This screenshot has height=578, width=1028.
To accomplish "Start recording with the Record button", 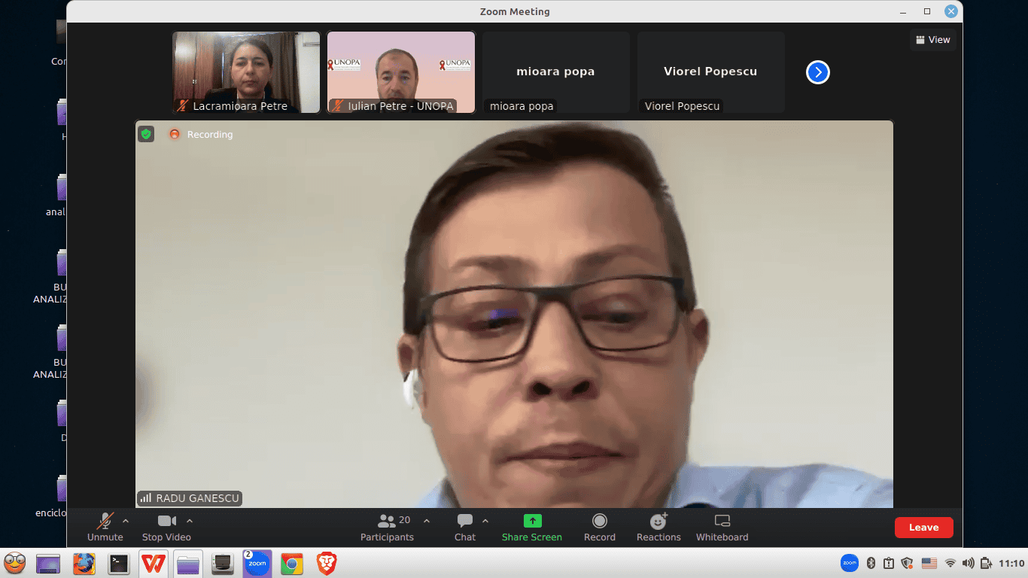I will (x=600, y=528).
